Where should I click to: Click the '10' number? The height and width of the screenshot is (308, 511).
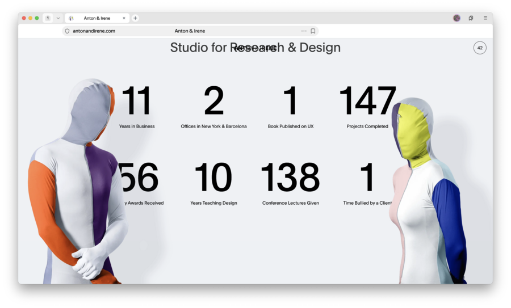tap(213, 177)
